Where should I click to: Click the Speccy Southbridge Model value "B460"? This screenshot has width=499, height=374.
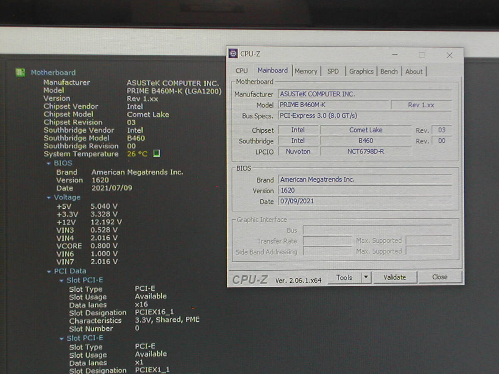click(x=136, y=138)
